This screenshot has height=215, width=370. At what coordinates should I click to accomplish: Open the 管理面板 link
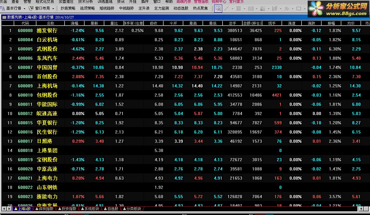[x=201, y=2]
